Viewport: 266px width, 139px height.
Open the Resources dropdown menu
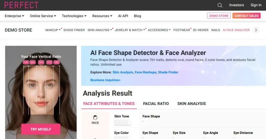tap(102, 16)
